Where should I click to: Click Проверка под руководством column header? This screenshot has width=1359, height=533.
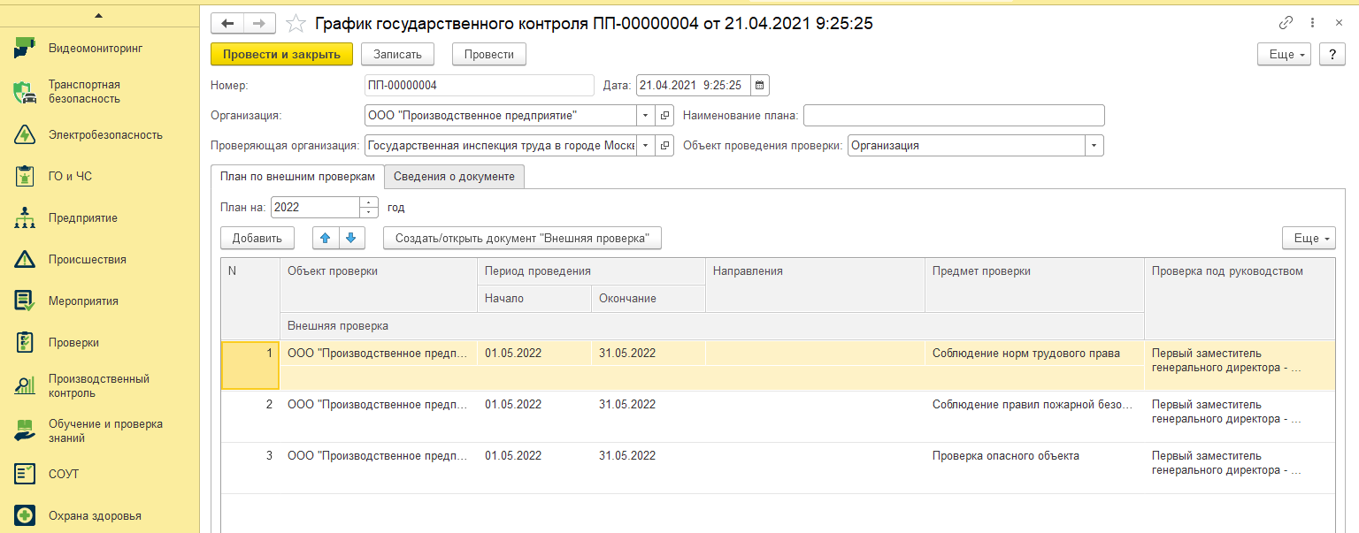tap(1240, 299)
